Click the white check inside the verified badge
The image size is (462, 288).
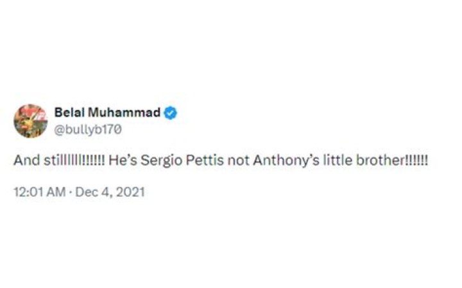(x=170, y=113)
